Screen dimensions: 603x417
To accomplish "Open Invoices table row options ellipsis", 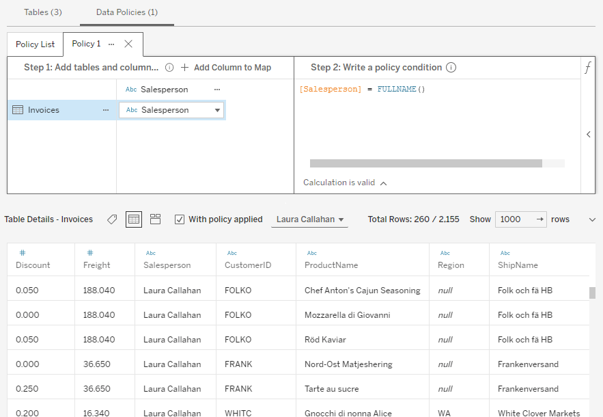I will tap(106, 110).
